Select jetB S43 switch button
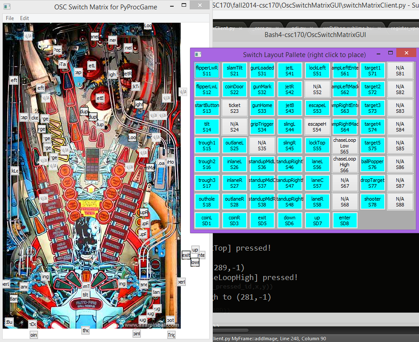 click(290, 108)
